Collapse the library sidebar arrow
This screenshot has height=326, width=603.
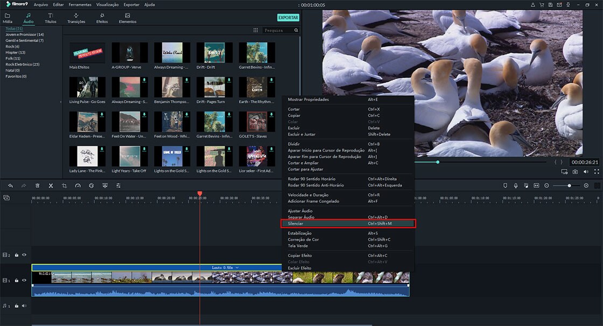tap(60, 102)
